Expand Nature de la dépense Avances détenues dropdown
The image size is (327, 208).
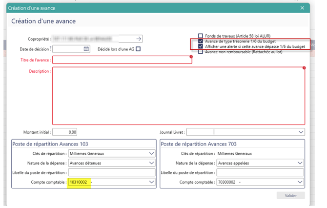(150, 163)
